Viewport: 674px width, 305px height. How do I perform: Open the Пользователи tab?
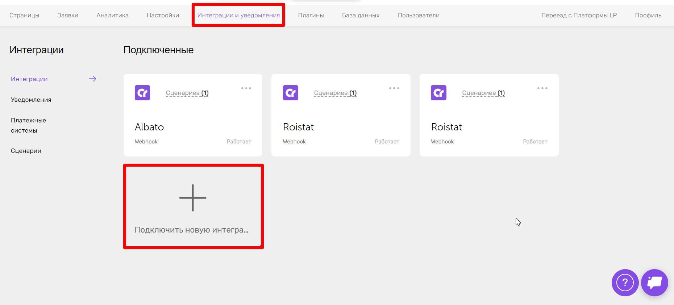(419, 15)
